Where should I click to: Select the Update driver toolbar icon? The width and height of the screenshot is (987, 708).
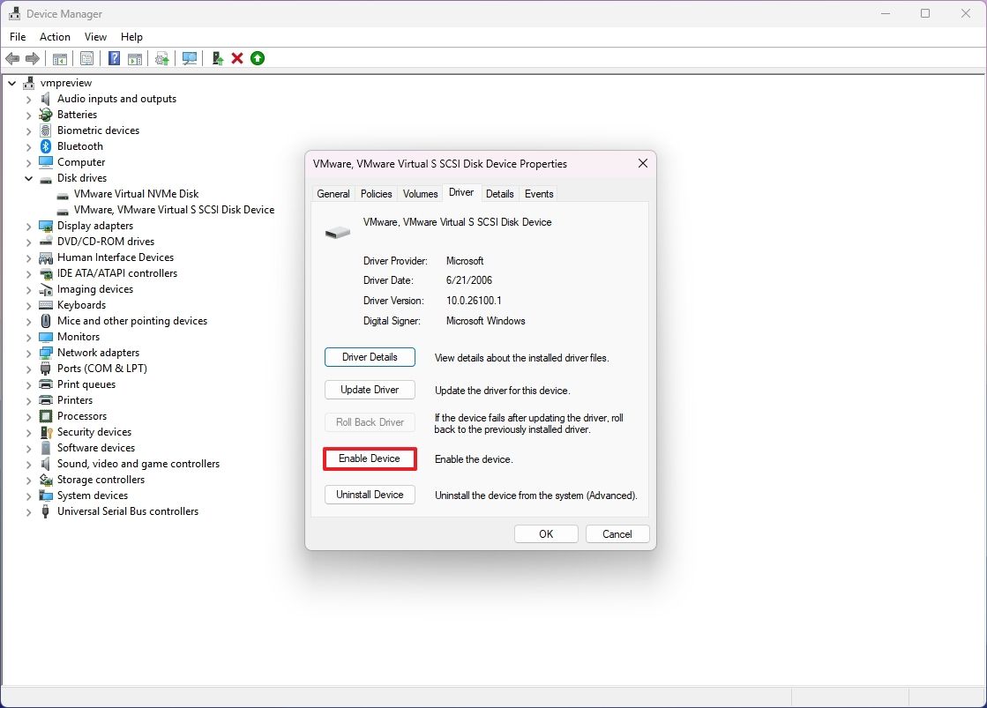tap(161, 58)
